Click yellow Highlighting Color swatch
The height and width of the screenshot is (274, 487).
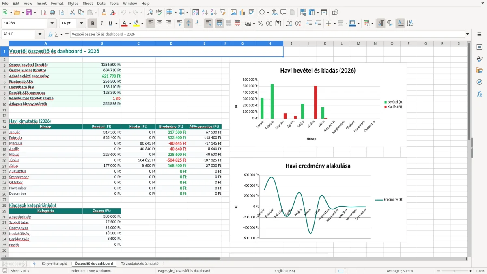136,24
